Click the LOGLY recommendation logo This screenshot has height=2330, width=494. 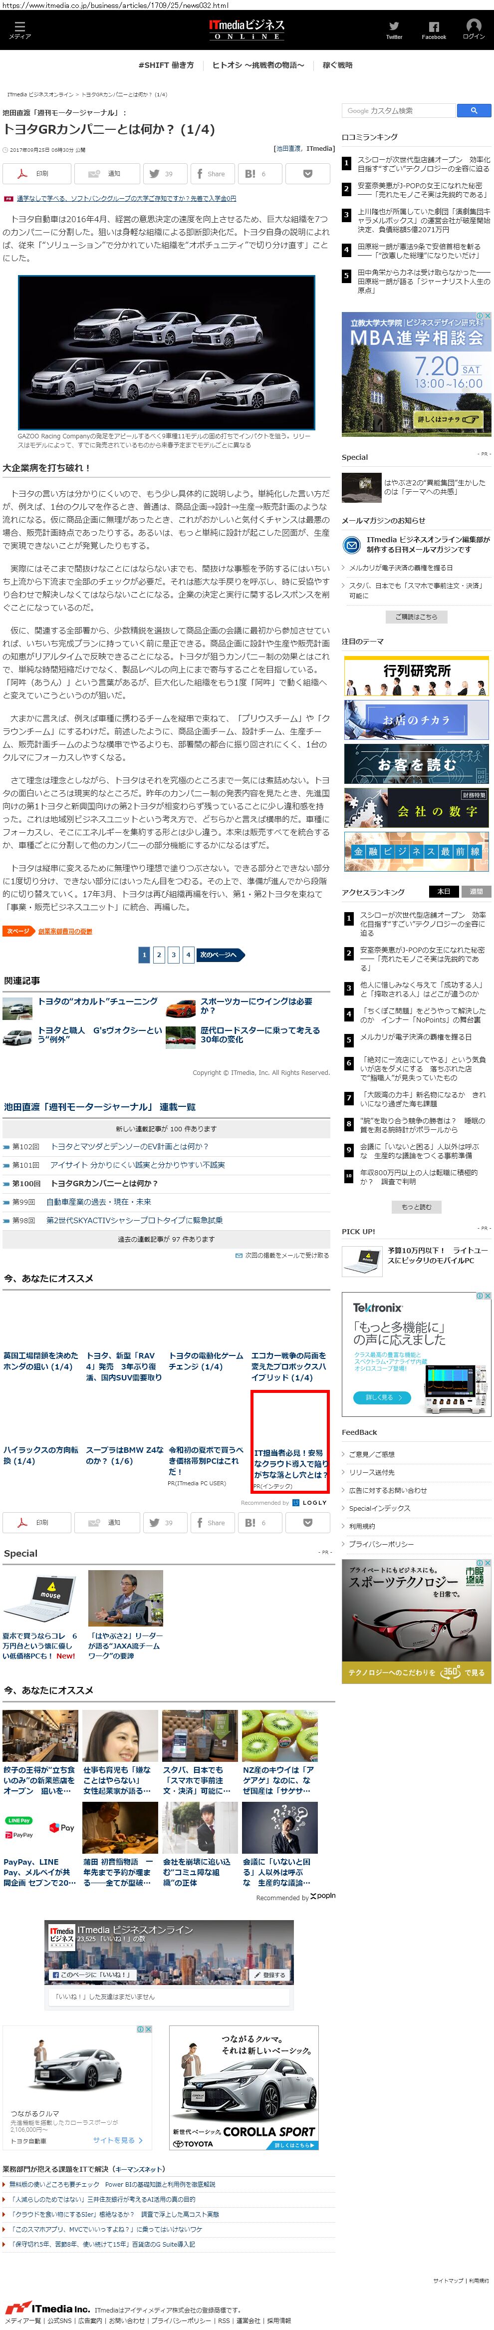coord(309,1502)
